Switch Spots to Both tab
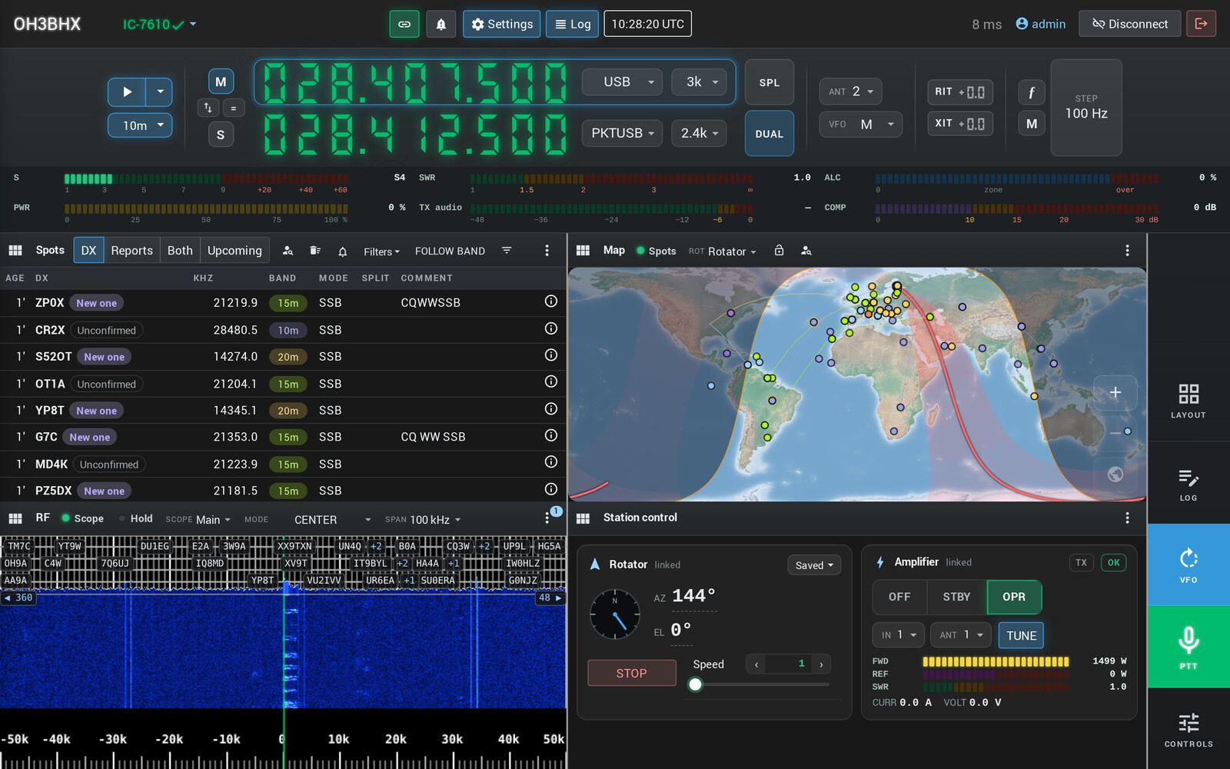The width and height of the screenshot is (1230, 769). tap(180, 251)
